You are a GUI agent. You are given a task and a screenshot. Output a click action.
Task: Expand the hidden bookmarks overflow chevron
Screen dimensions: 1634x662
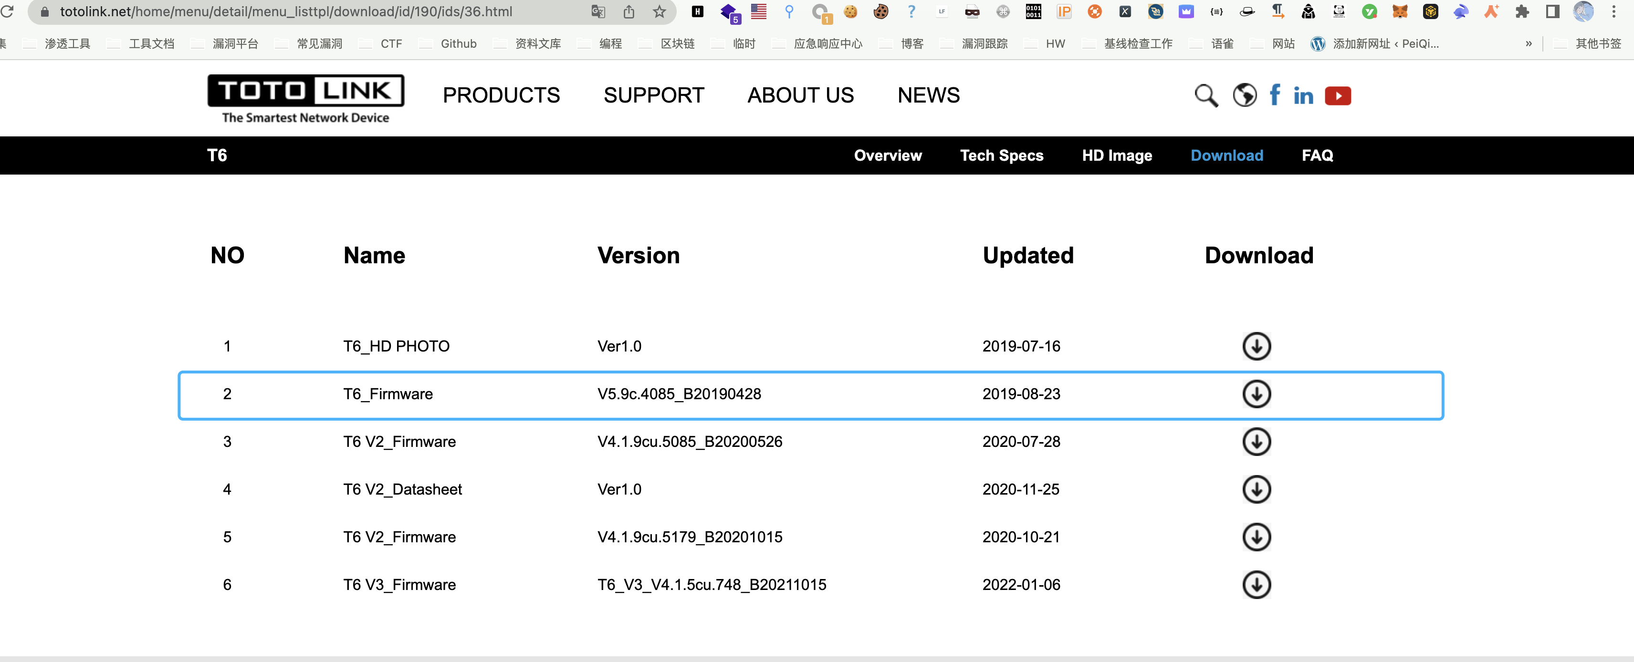click(x=1529, y=44)
